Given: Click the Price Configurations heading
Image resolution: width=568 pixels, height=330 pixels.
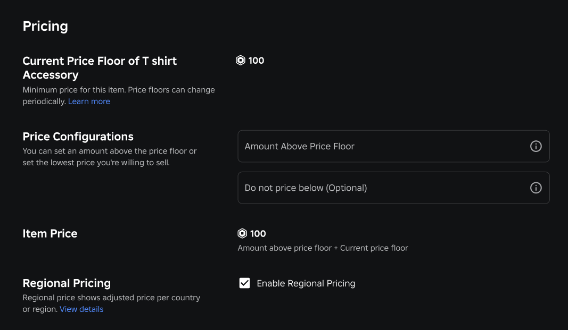Looking at the screenshot, I should click(x=78, y=137).
